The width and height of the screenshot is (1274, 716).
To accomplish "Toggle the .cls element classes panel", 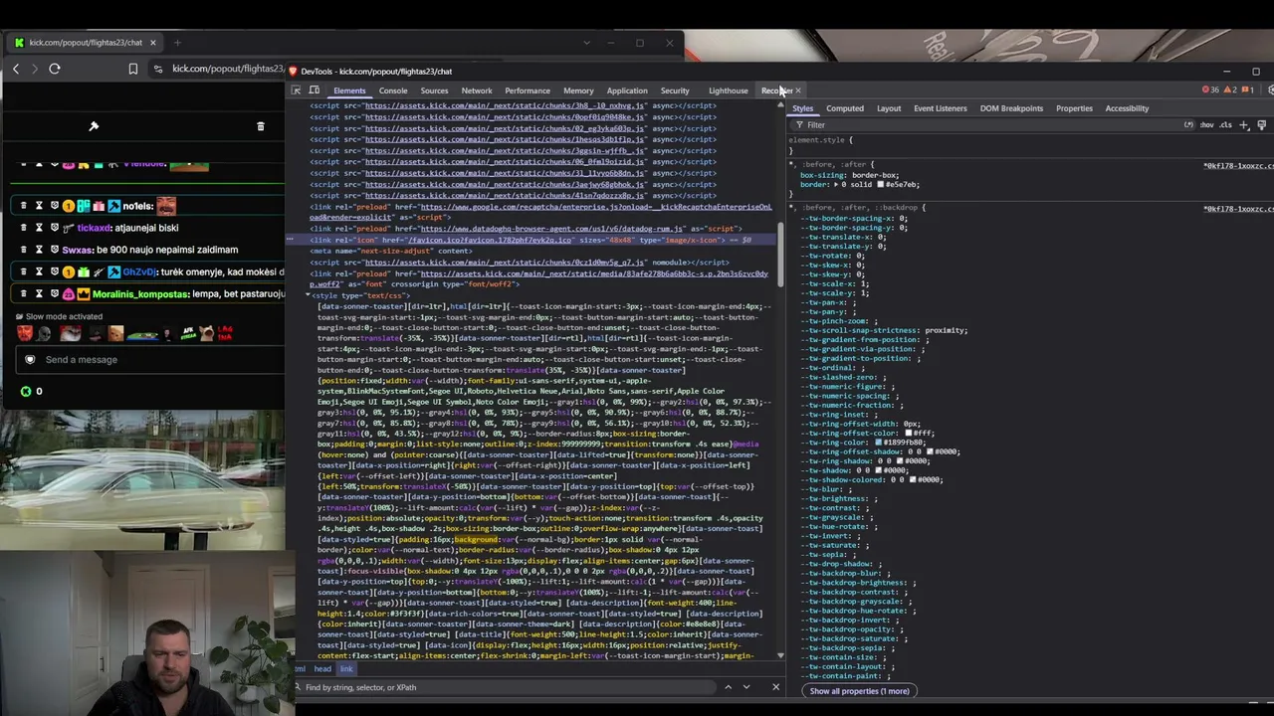I will point(1225,125).
